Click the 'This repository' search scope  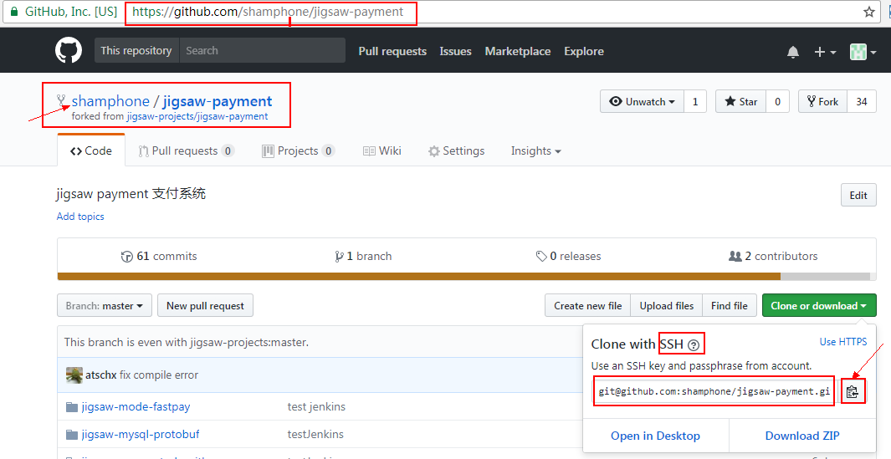[x=136, y=50]
